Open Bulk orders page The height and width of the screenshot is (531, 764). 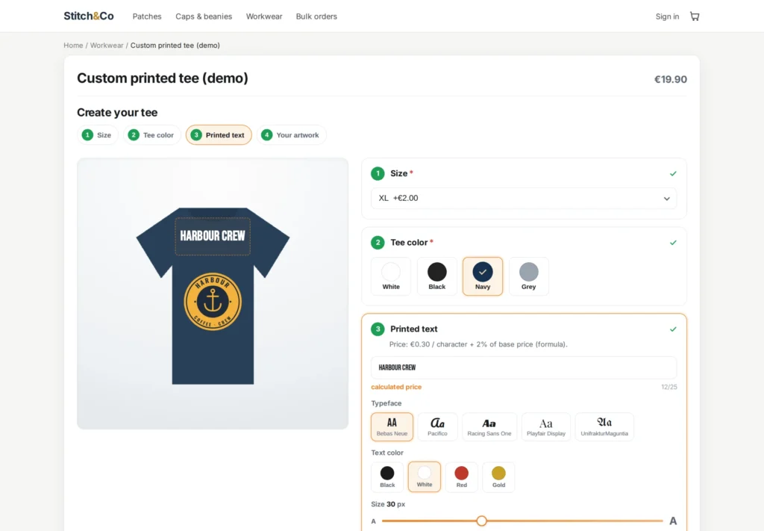pos(316,16)
